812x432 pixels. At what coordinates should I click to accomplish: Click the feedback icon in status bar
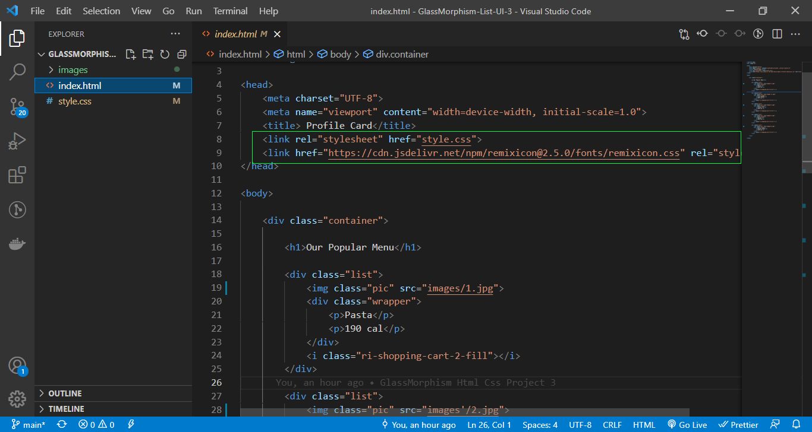(775, 425)
